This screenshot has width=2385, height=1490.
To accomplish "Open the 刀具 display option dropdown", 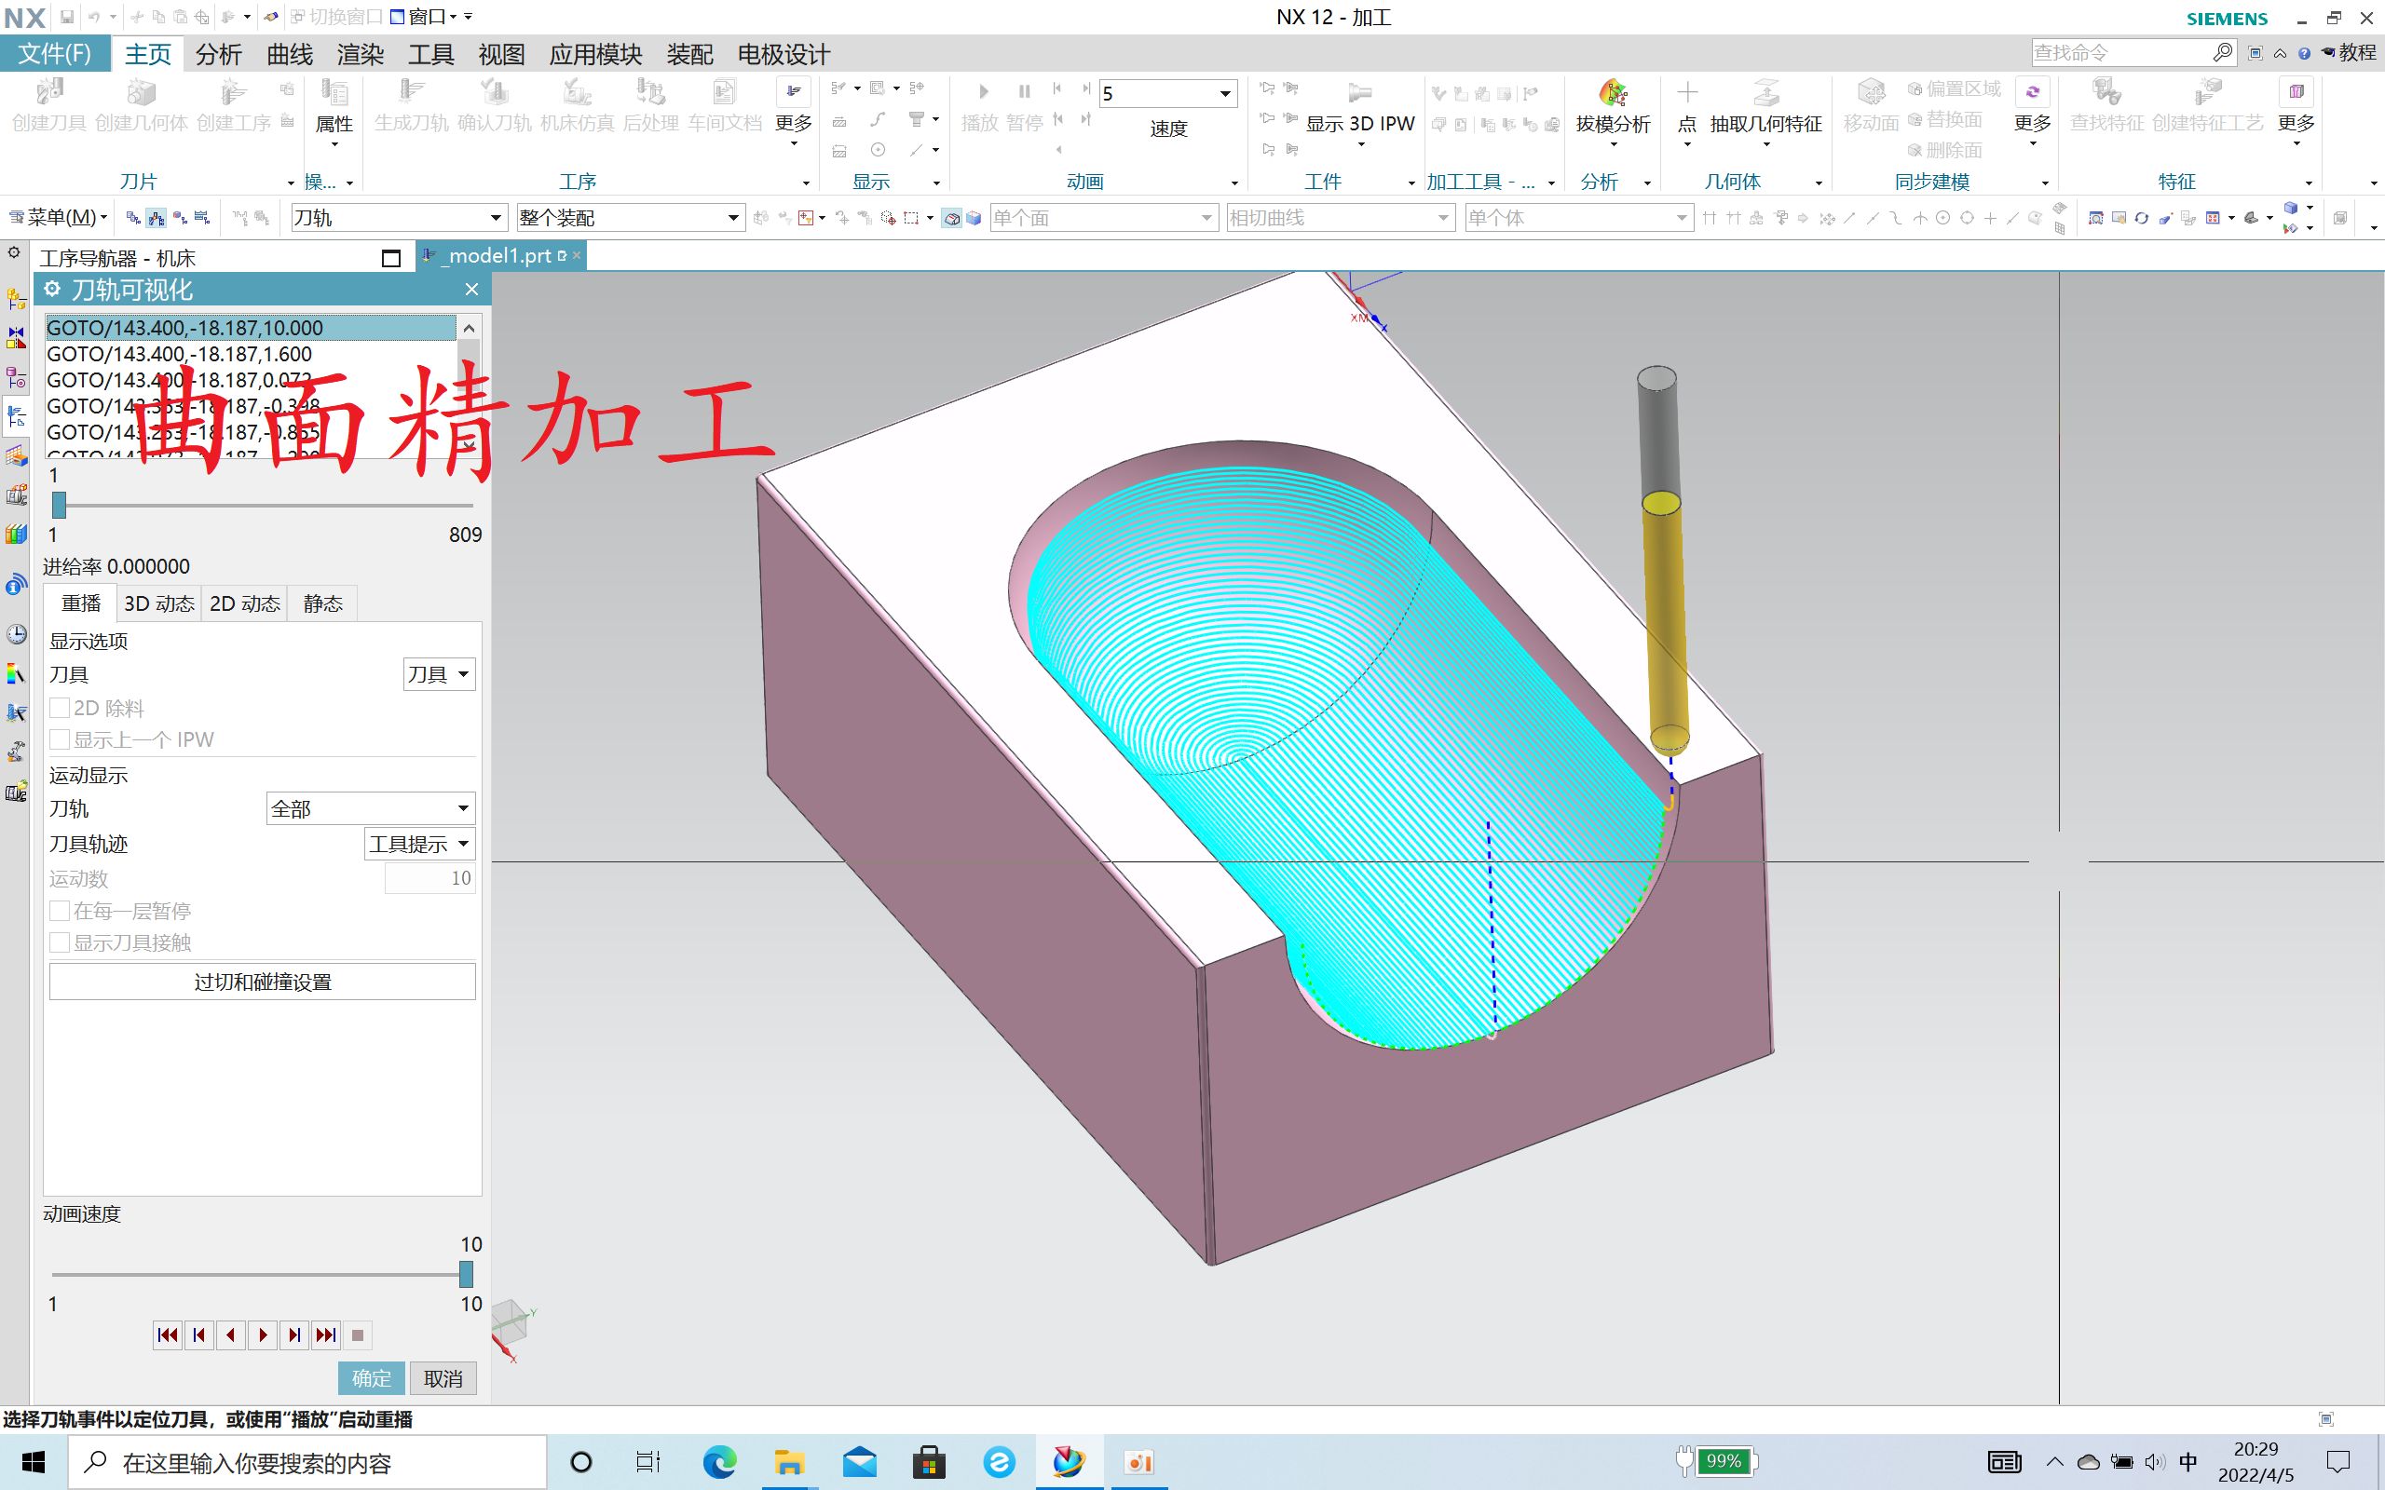I will (440, 674).
